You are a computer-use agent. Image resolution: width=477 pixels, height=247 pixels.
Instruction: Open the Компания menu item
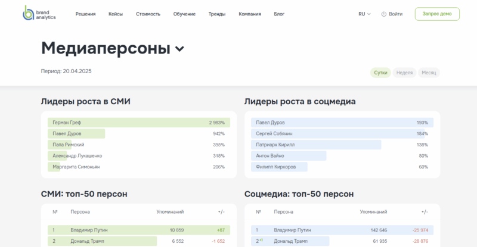click(250, 14)
